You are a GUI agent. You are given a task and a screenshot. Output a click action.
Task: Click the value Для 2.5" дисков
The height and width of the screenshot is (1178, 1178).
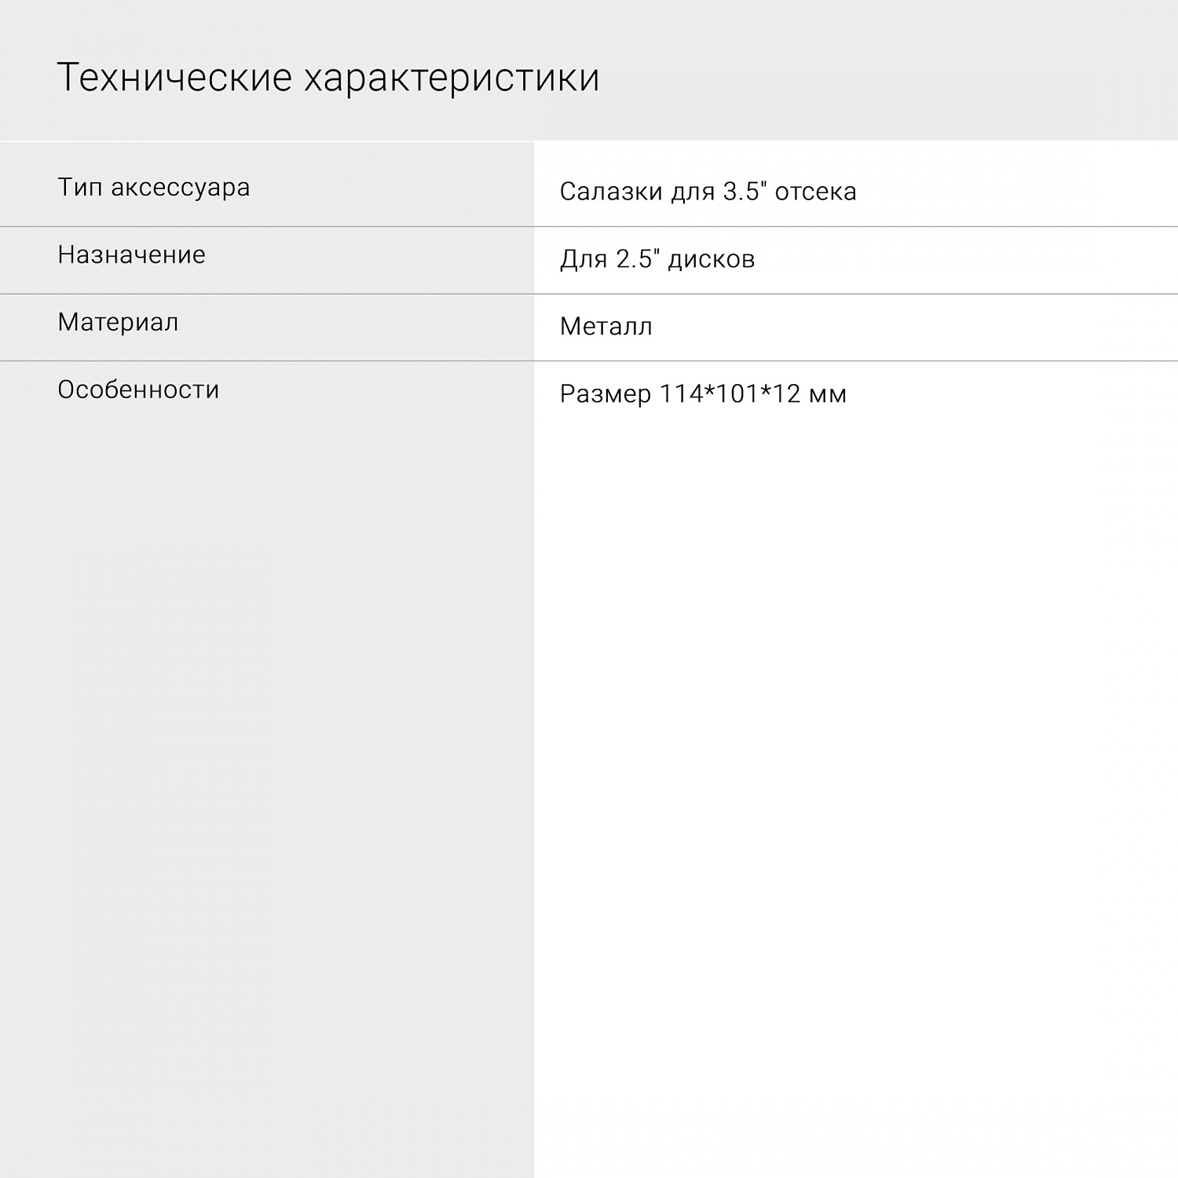[657, 257]
